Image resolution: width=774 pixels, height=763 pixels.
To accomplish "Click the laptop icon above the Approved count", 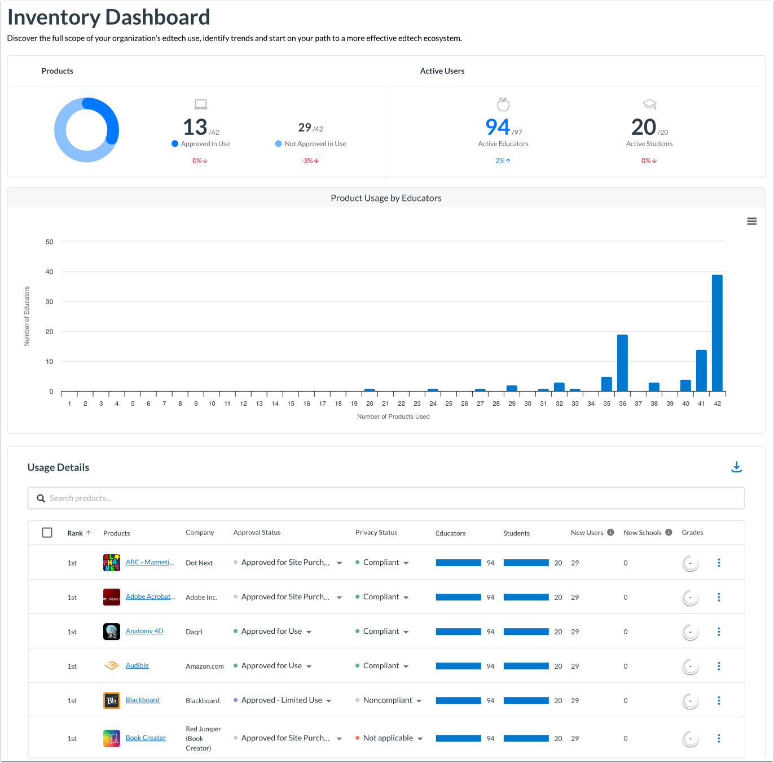I will 201,104.
